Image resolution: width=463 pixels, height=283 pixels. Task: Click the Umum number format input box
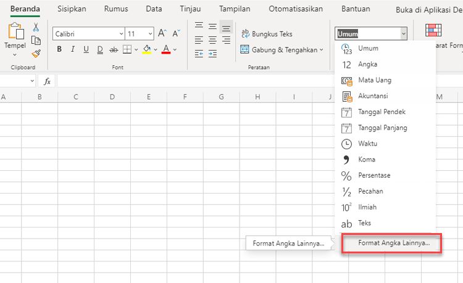coord(368,34)
